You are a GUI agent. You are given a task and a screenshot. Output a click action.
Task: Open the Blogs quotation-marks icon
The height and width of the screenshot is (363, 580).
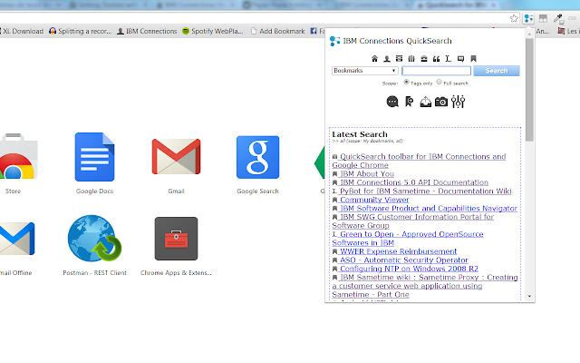pyautogui.click(x=437, y=58)
